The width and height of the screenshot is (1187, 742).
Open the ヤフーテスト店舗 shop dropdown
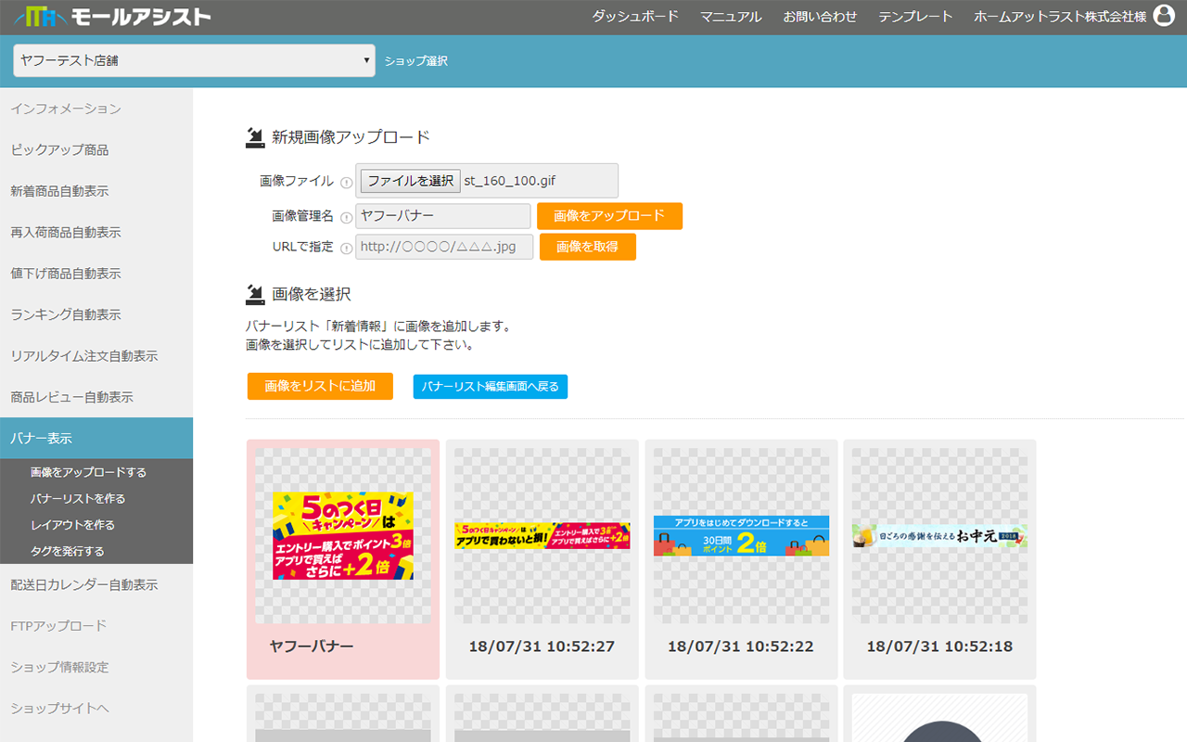pyautogui.click(x=194, y=61)
